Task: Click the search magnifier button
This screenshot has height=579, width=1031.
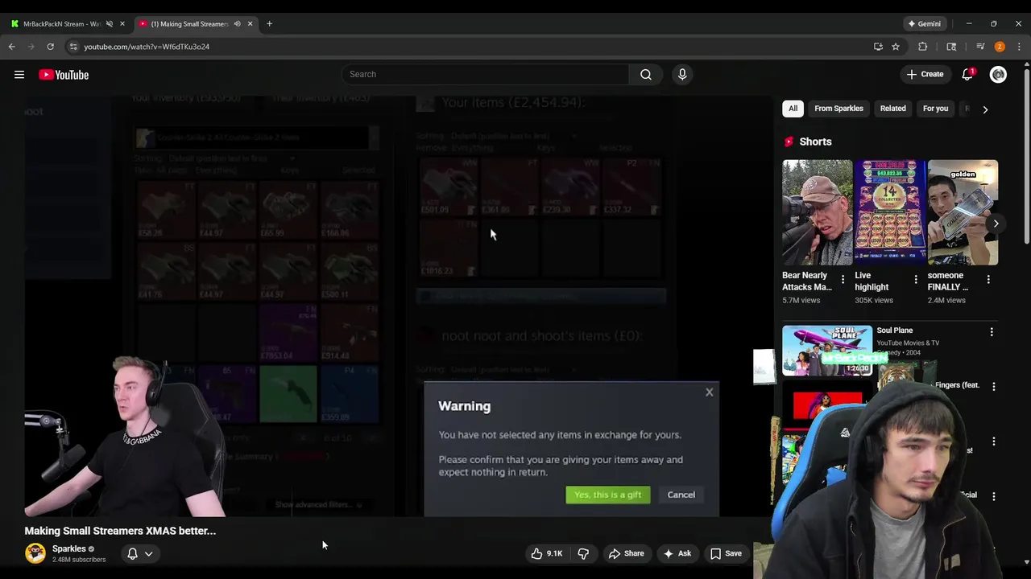Action: (x=646, y=74)
